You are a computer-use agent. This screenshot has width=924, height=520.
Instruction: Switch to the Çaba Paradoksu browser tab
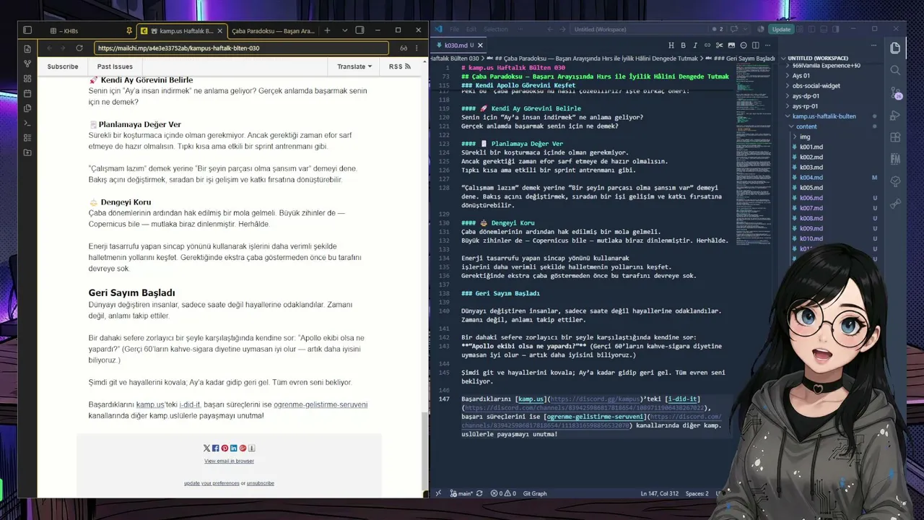[x=273, y=30]
